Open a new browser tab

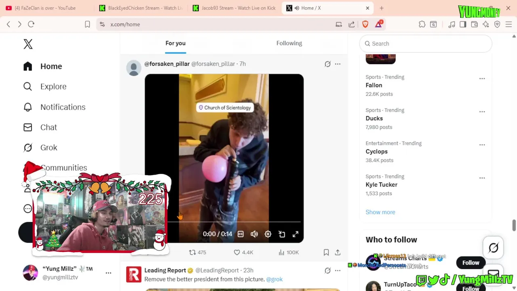[381, 8]
